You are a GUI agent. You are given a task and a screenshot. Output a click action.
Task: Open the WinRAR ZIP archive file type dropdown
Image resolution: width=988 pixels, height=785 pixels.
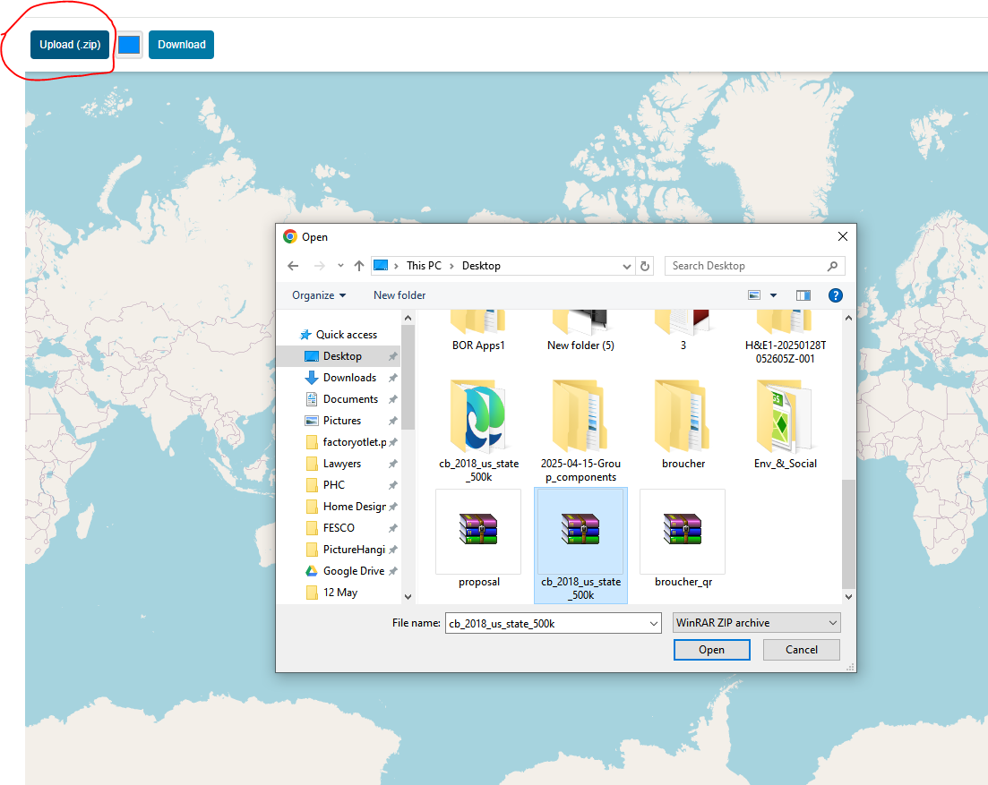click(756, 622)
